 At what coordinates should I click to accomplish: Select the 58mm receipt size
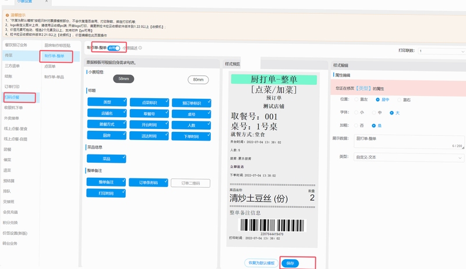click(123, 79)
